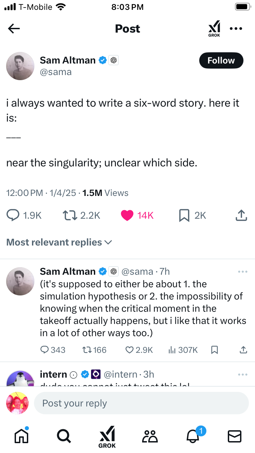
Task: View analytics for the 307K views reply
Action: point(172,350)
